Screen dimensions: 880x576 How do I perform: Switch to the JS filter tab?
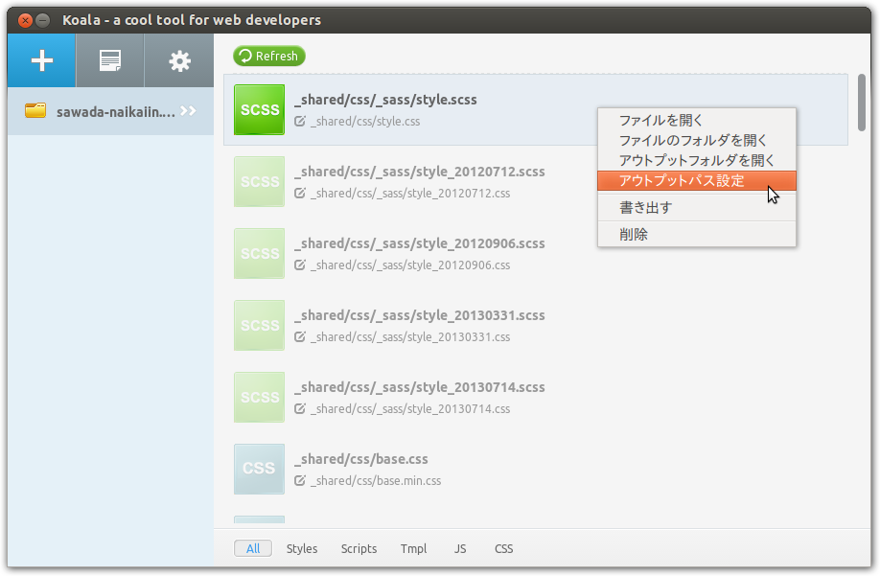click(x=460, y=548)
